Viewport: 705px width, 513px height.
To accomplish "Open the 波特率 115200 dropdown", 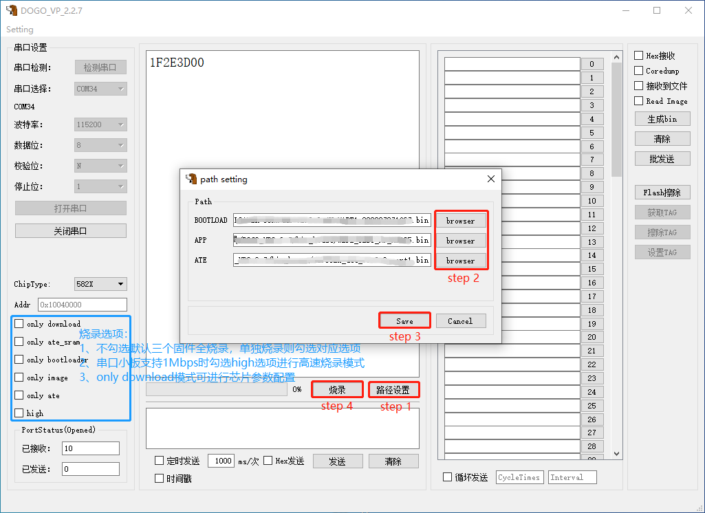I will click(x=100, y=124).
